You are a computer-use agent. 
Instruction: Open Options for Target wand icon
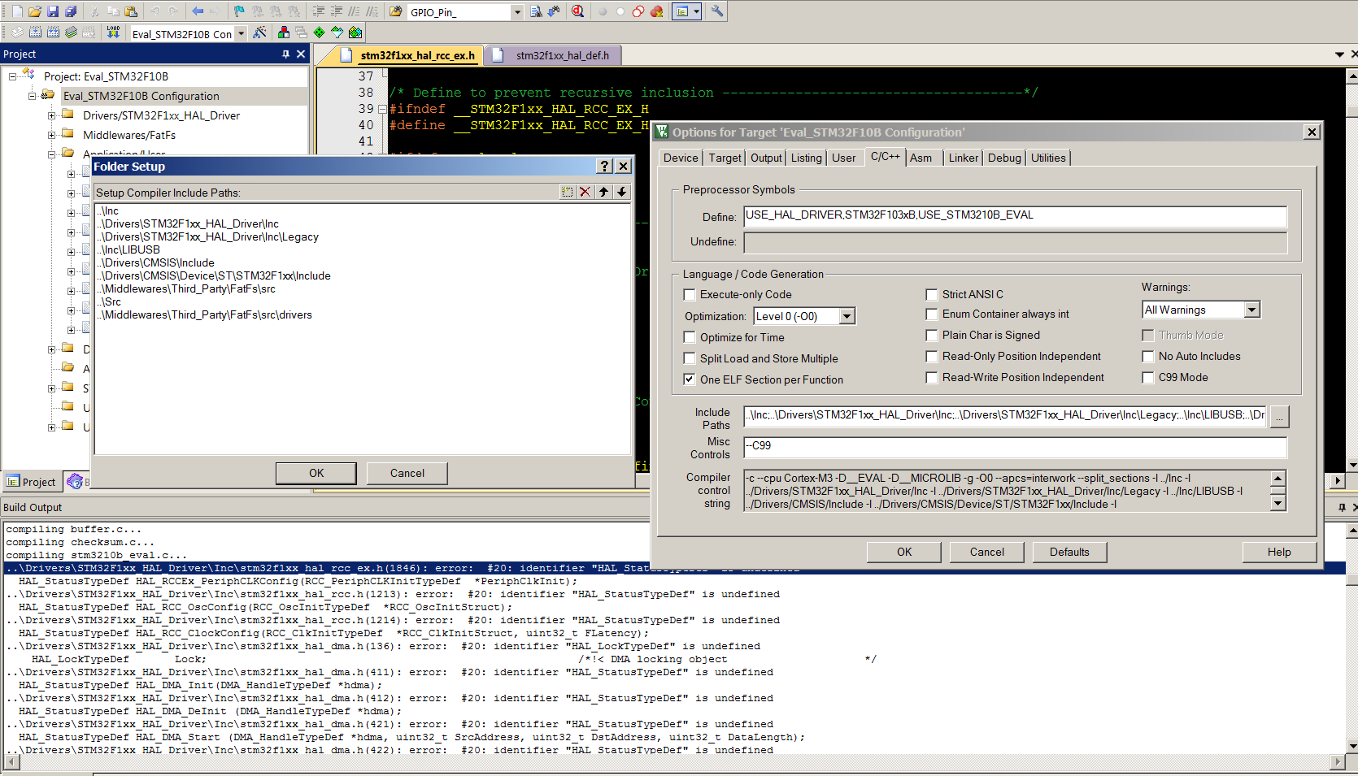tap(259, 33)
